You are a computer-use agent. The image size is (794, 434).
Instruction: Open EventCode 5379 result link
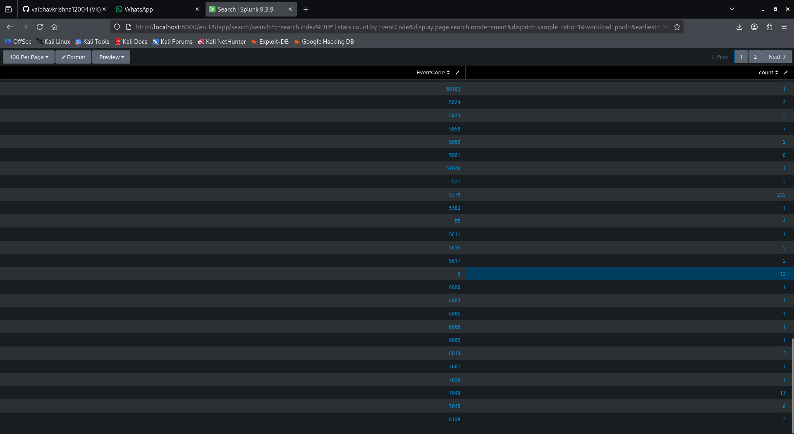point(455,194)
